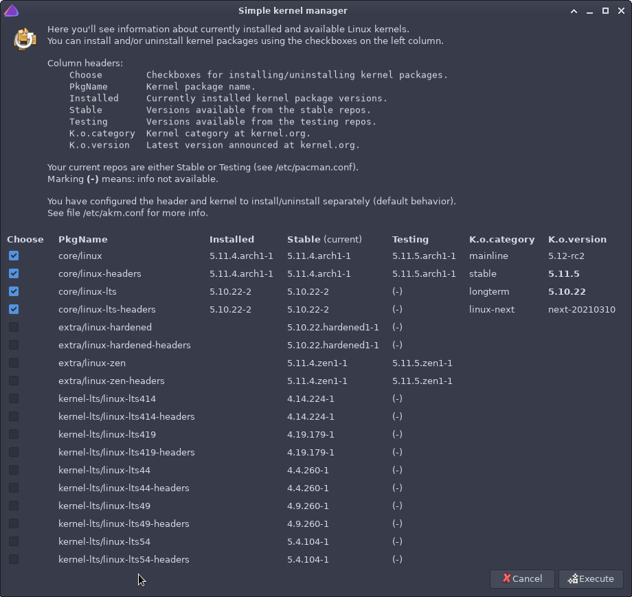Image resolution: width=632 pixels, height=597 pixels.
Task: Click the kernel package icon beside description
Action: [x=25, y=38]
